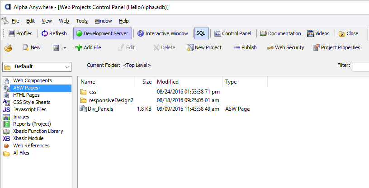The width and height of the screenshot is (369, 188).
Task: Open the Help menu
Action: pos(124,21)
